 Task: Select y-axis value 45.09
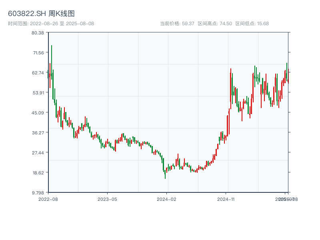tap(38, 113)
